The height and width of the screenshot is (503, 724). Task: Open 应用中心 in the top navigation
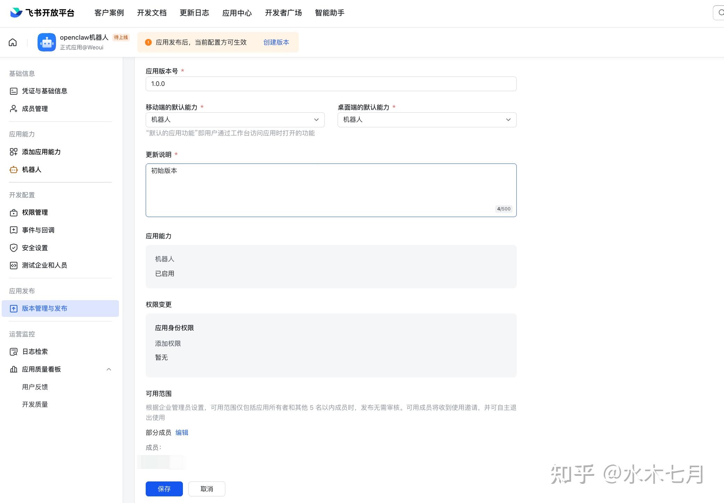(x=237, y=13)
